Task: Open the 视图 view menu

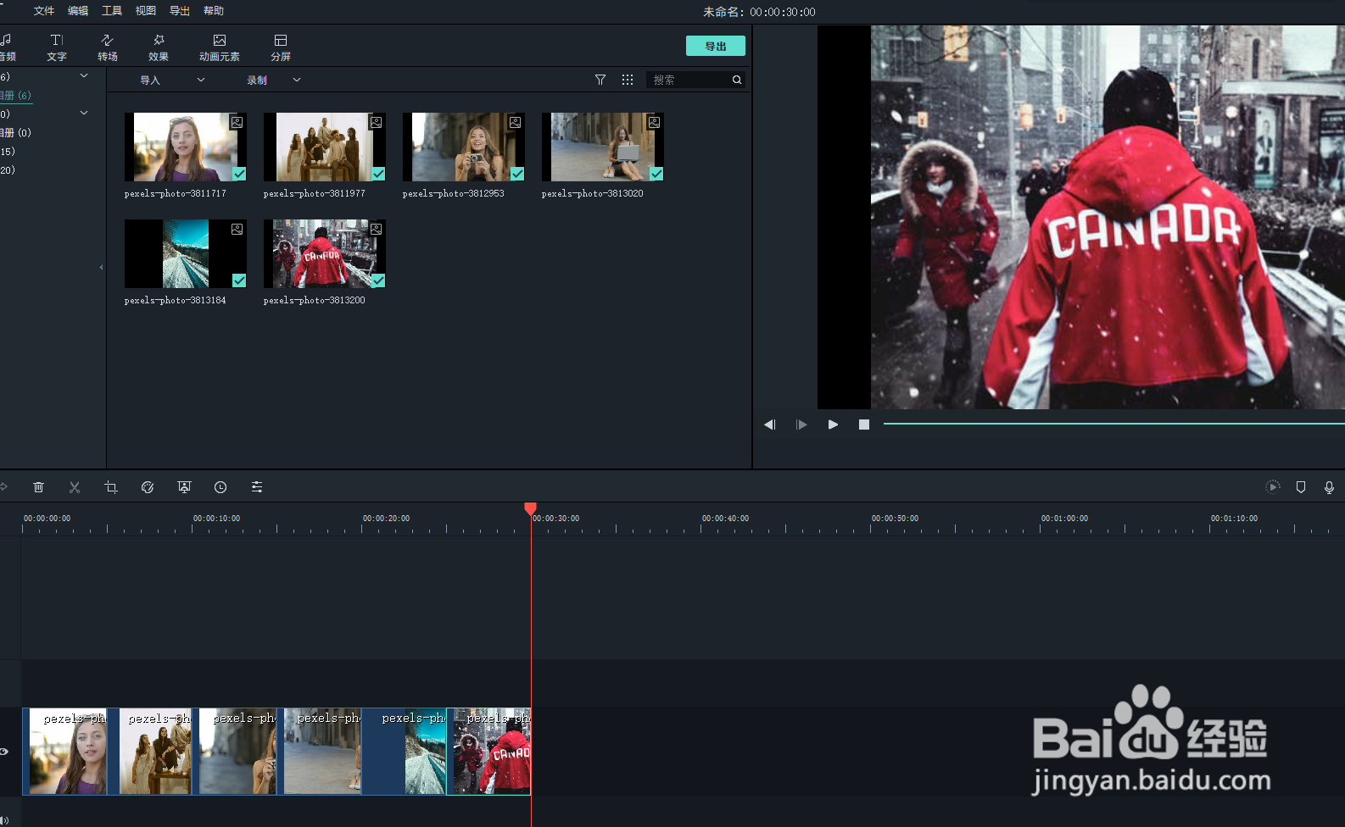Action: (x=146, y=11)
